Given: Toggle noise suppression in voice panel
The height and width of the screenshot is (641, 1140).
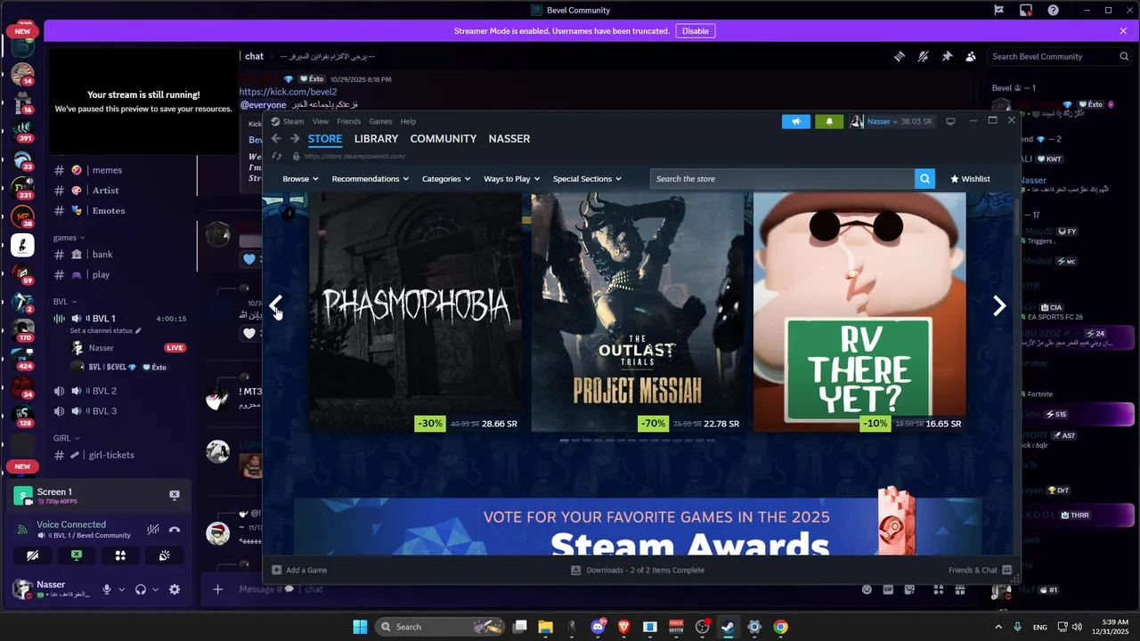Looking at the screenshot, I should (x=153, y=529).
